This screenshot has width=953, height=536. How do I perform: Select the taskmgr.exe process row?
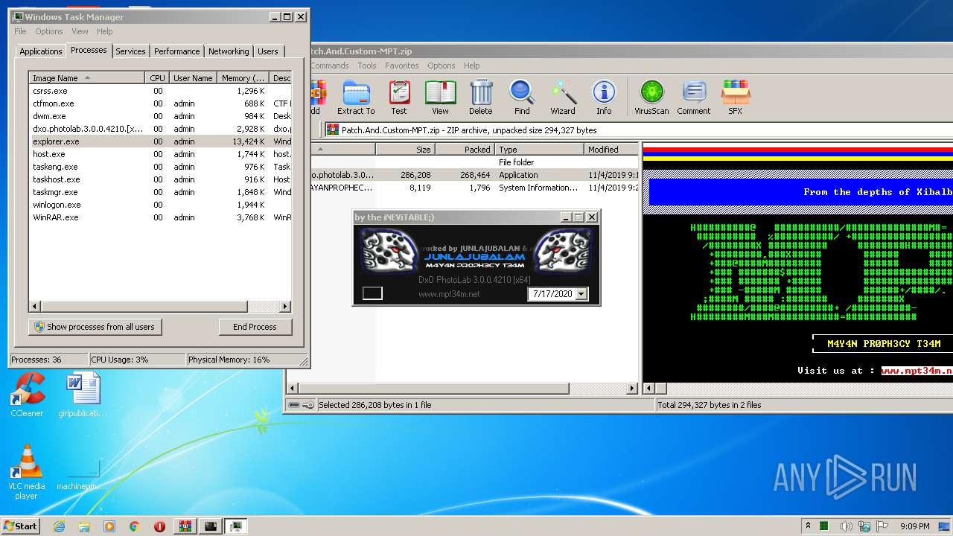160,192
